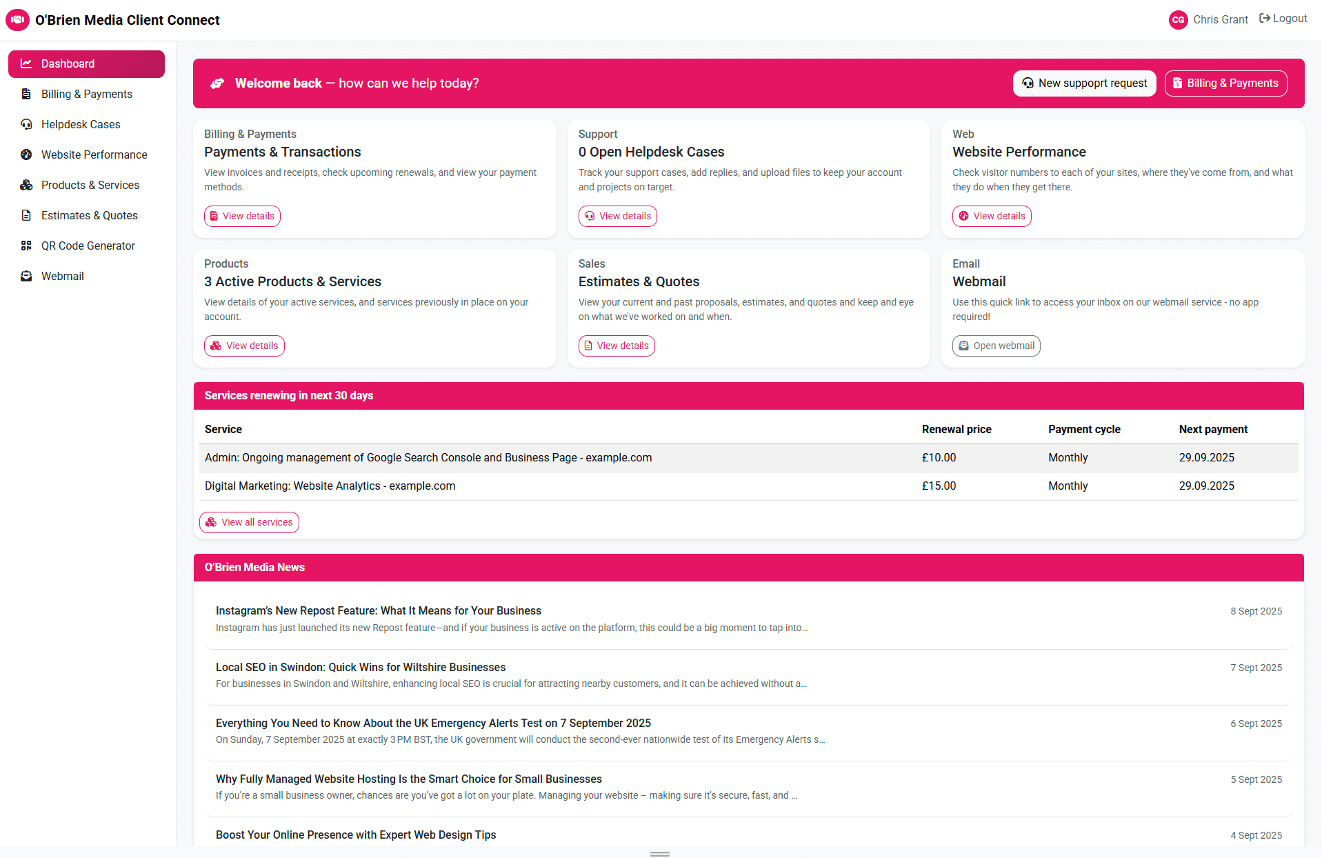Click the Products & Services cubes sidebar icon
Viewport: 1322px width, 858px height.
26,185
